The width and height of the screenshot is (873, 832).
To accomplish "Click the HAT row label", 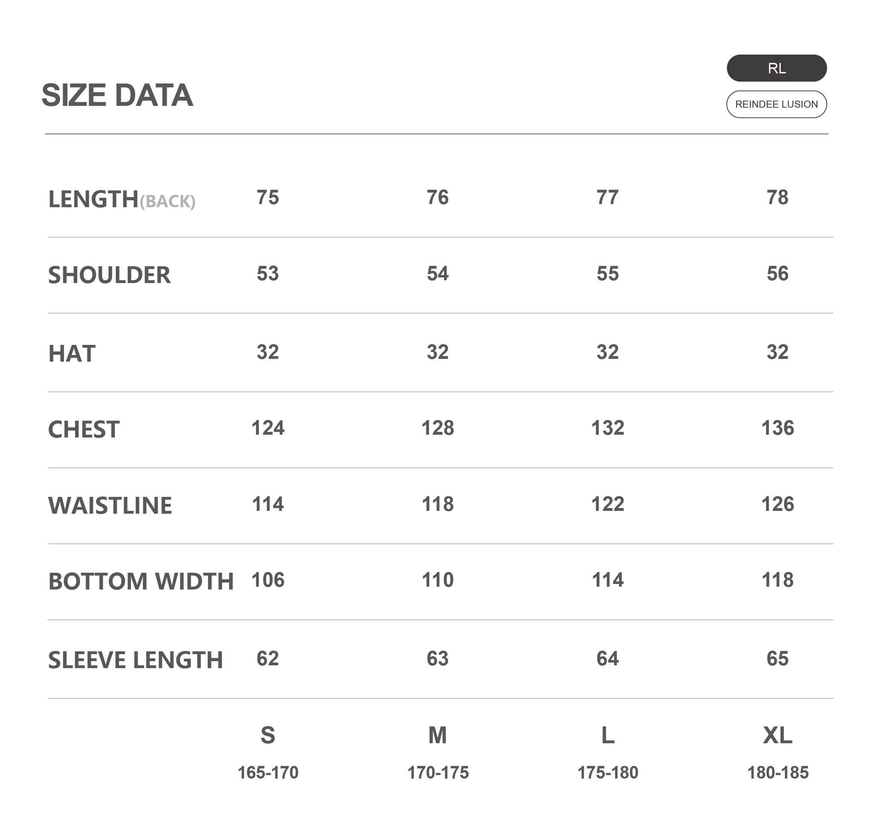I will (71, 354).
